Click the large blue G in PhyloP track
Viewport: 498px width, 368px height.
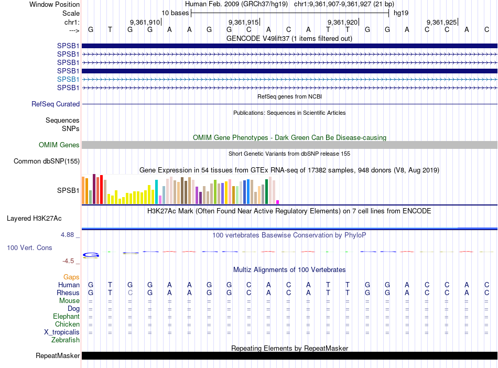tap(91, 255)
